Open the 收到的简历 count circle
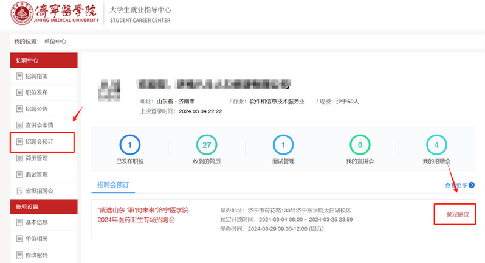The height and width of the screenshot is (263, 485). (x=207, y=145)
